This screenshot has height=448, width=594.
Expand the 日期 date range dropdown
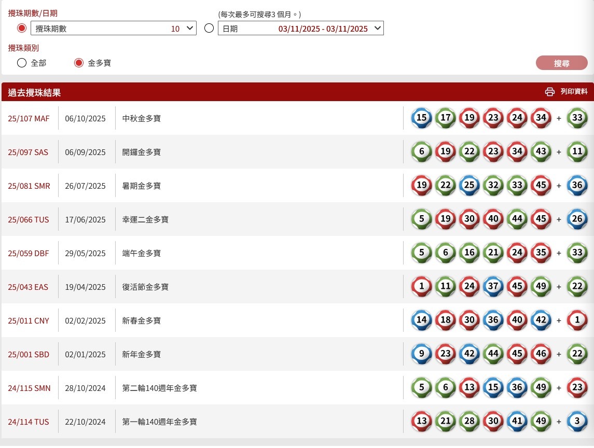click(300, 28)
